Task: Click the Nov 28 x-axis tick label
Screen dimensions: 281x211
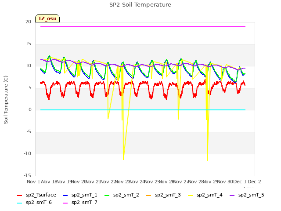Action: click(196, 182)
